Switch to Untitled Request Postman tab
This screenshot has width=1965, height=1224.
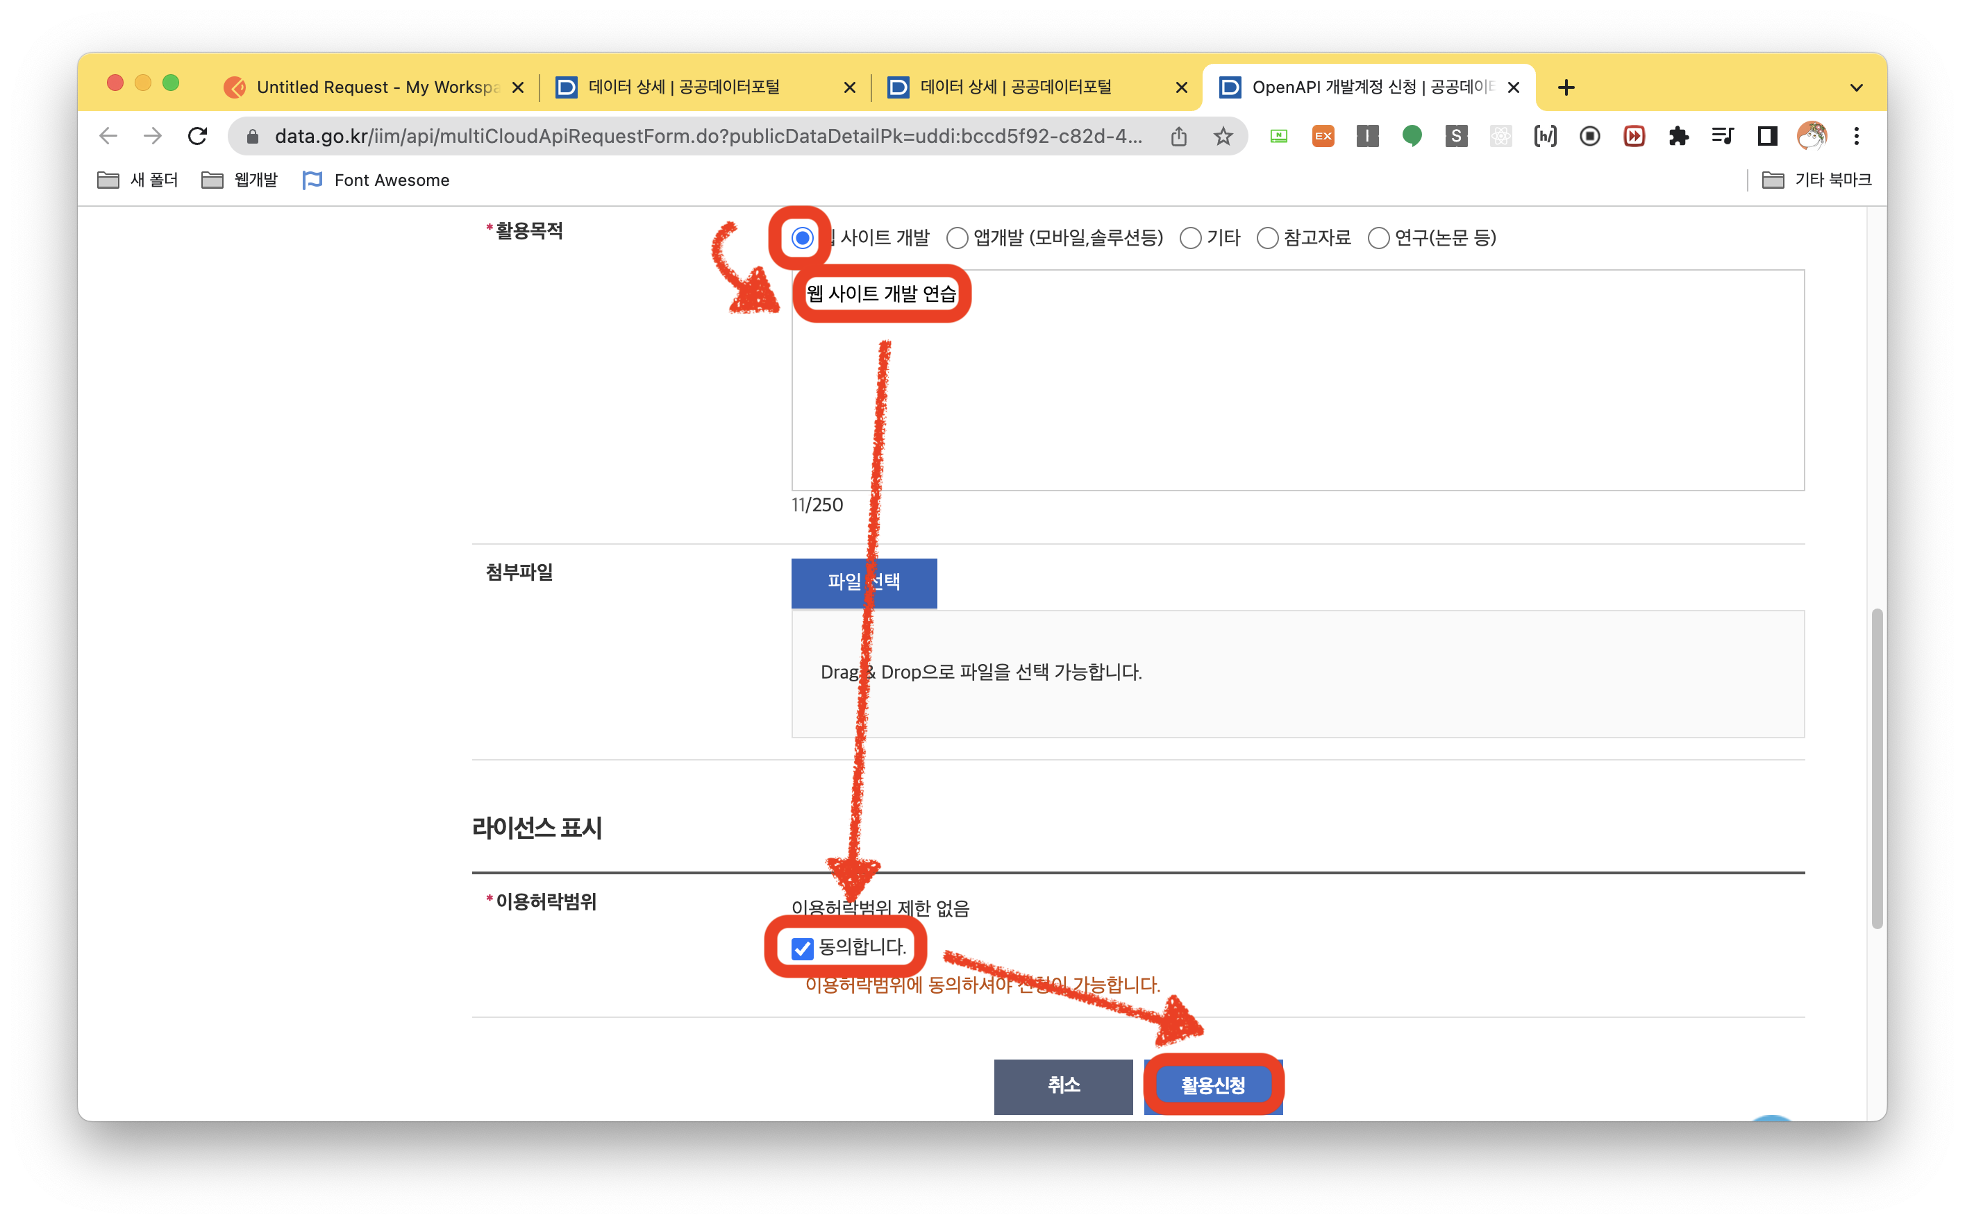[373, 87]
